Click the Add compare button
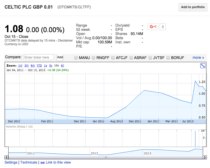 (60, 57)
